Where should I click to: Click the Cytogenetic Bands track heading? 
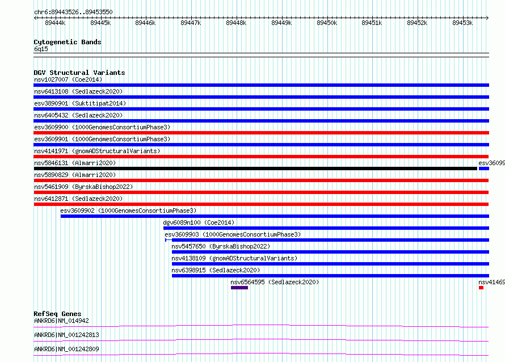pyautogui.click(x=68, y=42)
